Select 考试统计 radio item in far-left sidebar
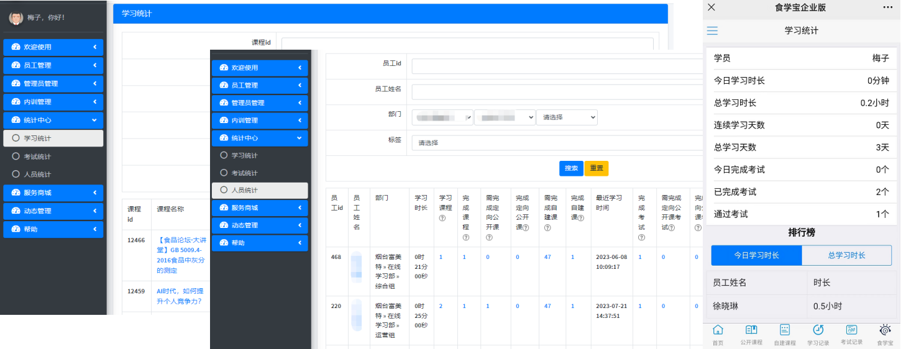901x349 pixels. (37, 156)
